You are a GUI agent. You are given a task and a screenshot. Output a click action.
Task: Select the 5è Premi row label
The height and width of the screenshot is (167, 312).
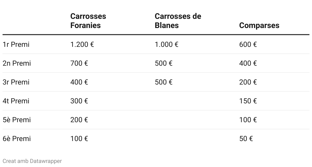(x=17, y=120)
